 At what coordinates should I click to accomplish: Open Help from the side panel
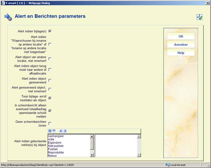point(181,53)
